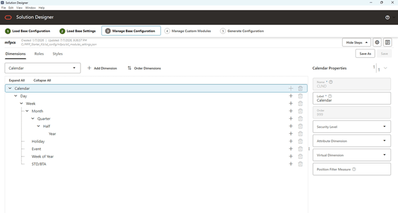The height and width of the screenshot is (213, 398).
Task: Open the Help menu
Action: tap(41, 8)
